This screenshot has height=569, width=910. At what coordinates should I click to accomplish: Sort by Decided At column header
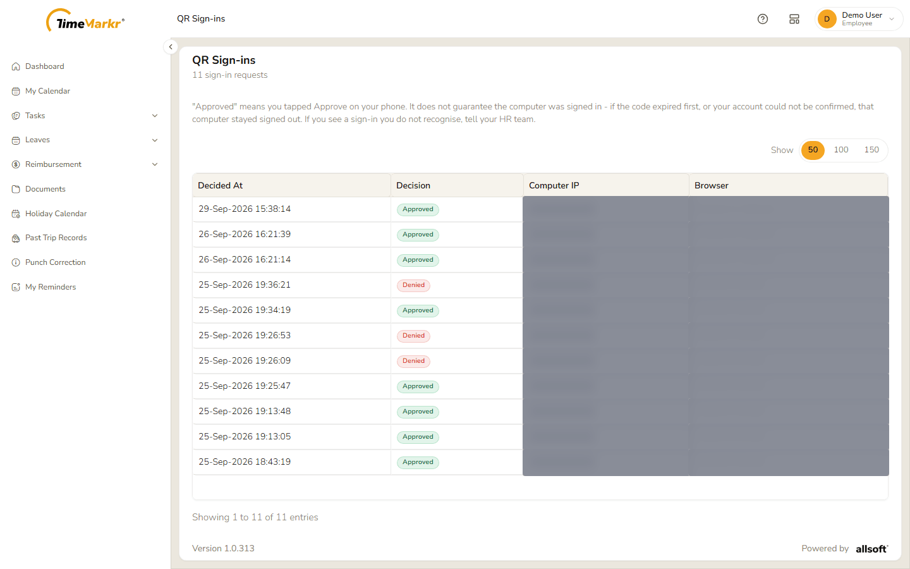coord(291,185)
